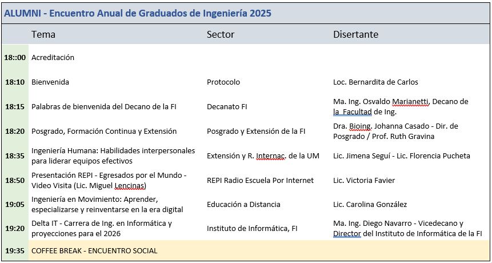Image resolution: width=492 pixels, height=263 pixels.
Task: Select the 18:10 time cell
Action: [x=15, y=82]
